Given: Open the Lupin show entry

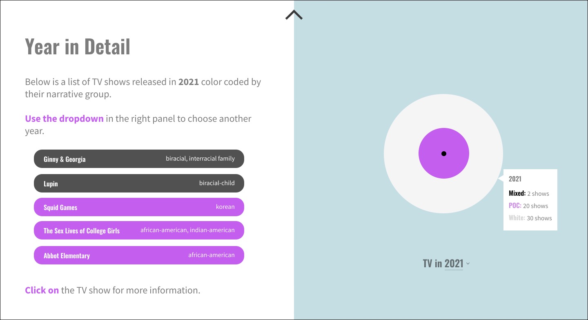Looking at the screenshot, I should [x=139, y=183].
